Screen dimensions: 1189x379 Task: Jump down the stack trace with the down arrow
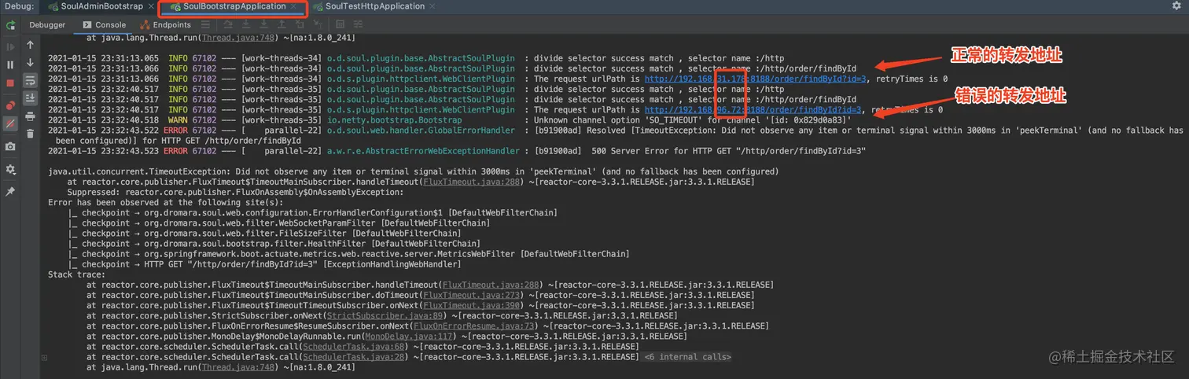click(30, 62)
